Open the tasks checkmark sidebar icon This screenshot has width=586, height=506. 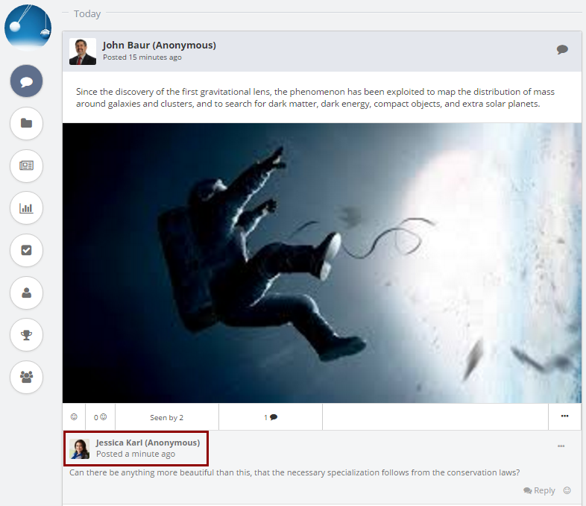tap(26, 250)
